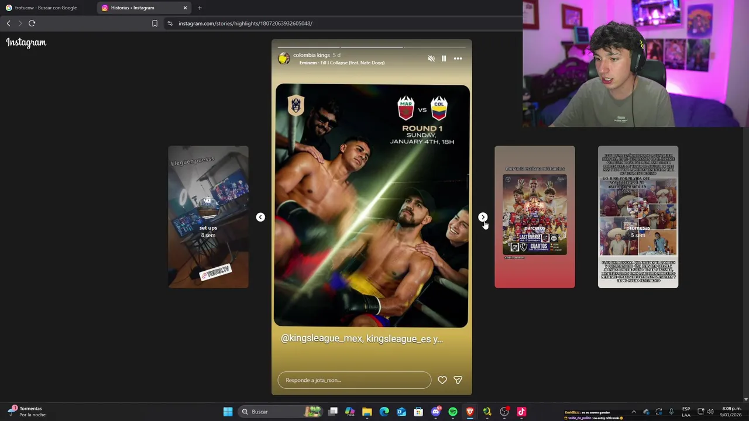Open the colombia kings highlight name

311,55
